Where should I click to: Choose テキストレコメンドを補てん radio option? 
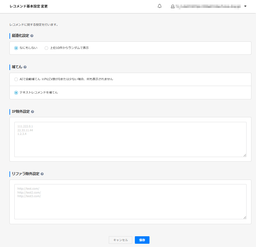tap(16, 93)
